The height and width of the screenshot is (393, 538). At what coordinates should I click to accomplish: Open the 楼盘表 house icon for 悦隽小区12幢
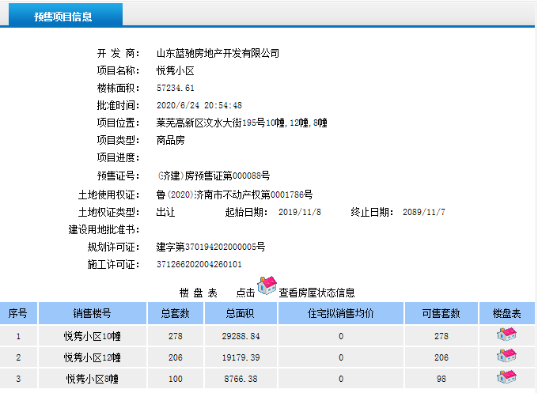(x=506, y=357)
